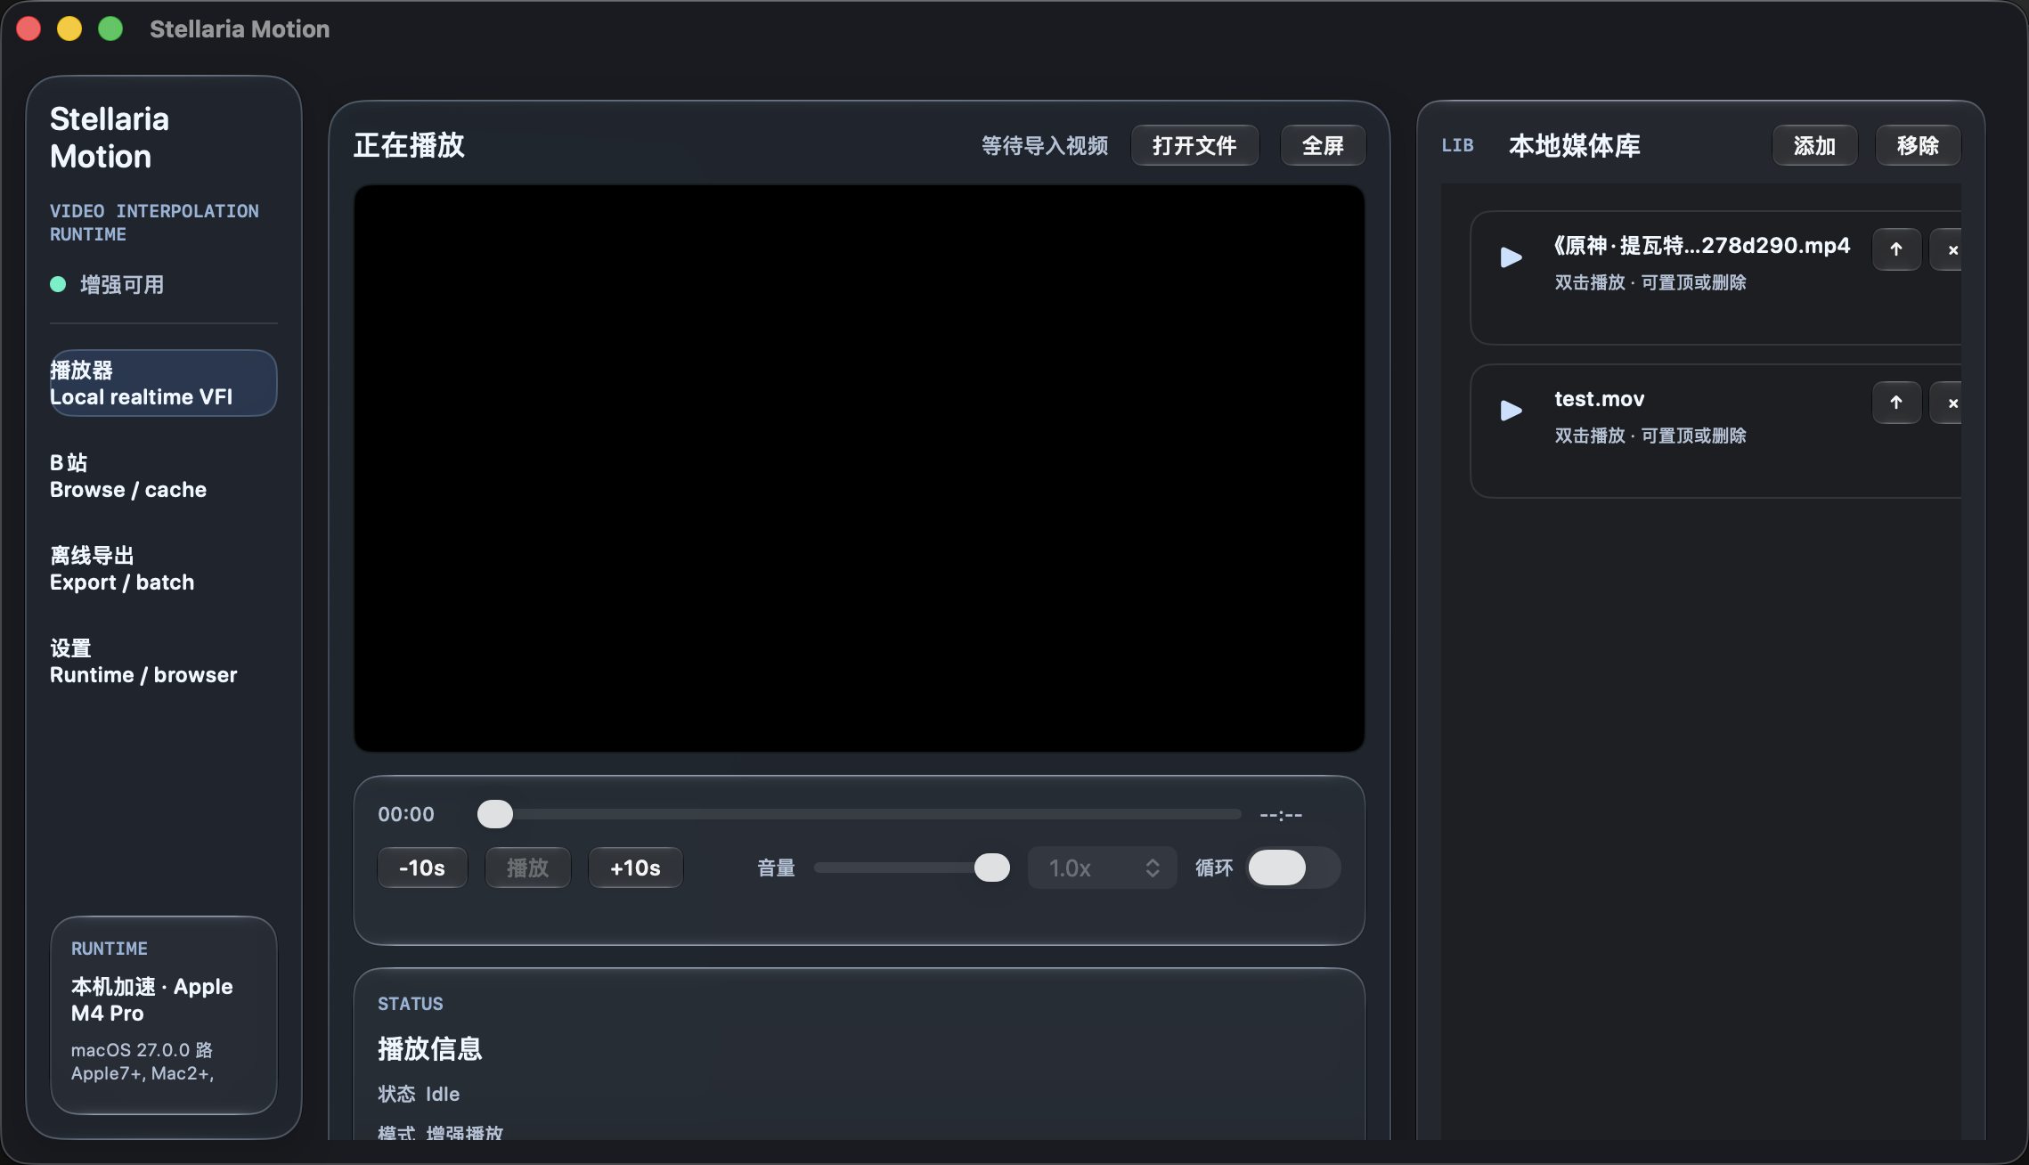Open B站 Browse / cache page

pos(163,476)
